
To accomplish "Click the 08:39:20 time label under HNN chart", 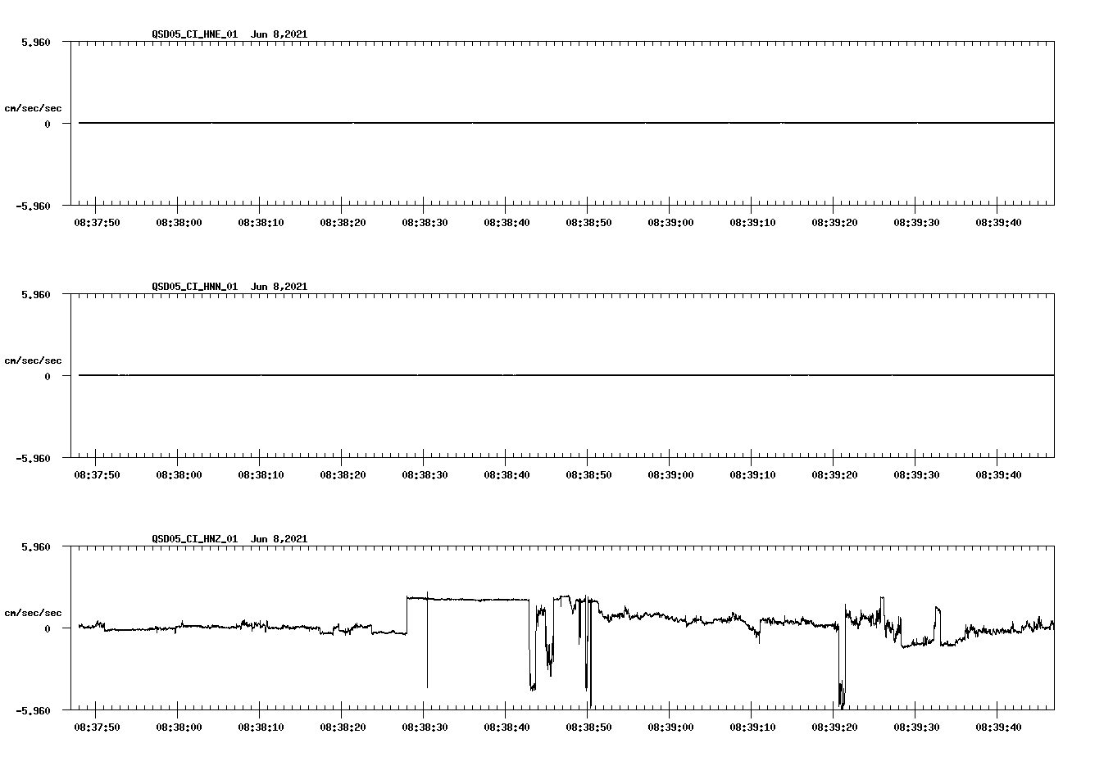I will click(x=834, y=475).
